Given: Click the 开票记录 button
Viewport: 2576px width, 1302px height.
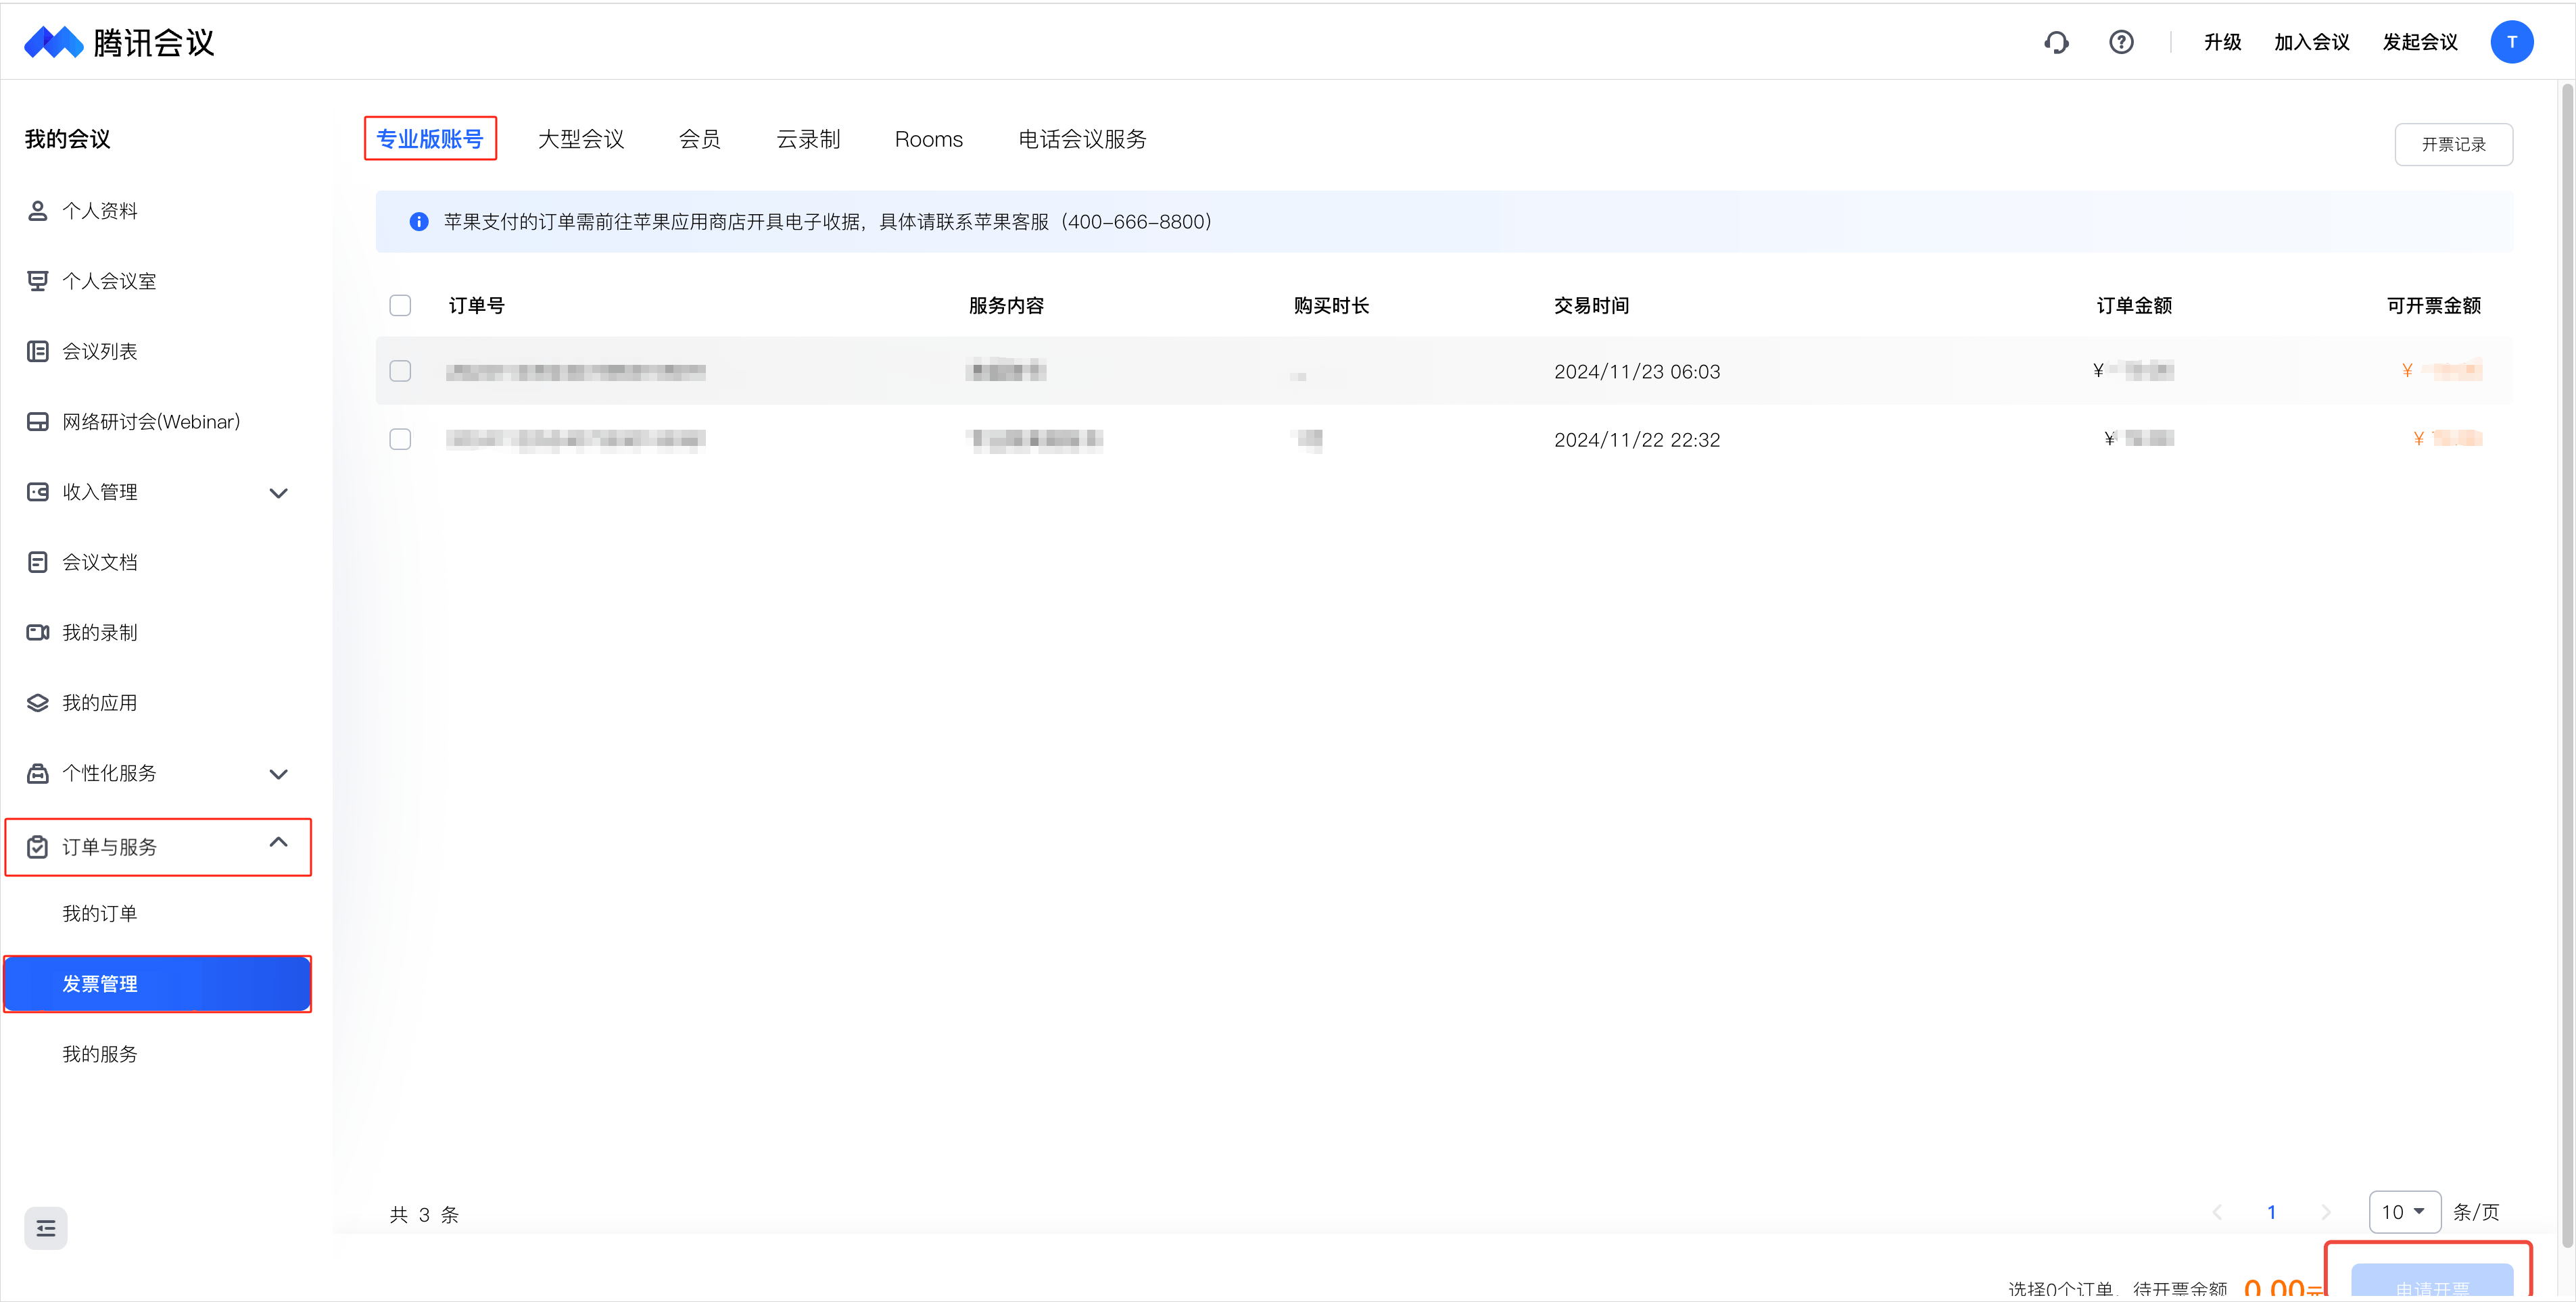Looking at the screenshot, I should tap(2453, 145).
